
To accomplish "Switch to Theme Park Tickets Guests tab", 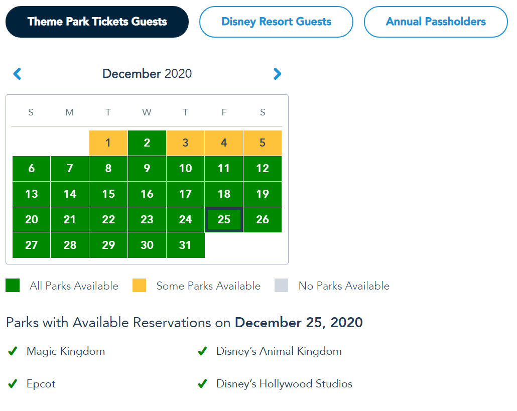I will pos(97,22).
